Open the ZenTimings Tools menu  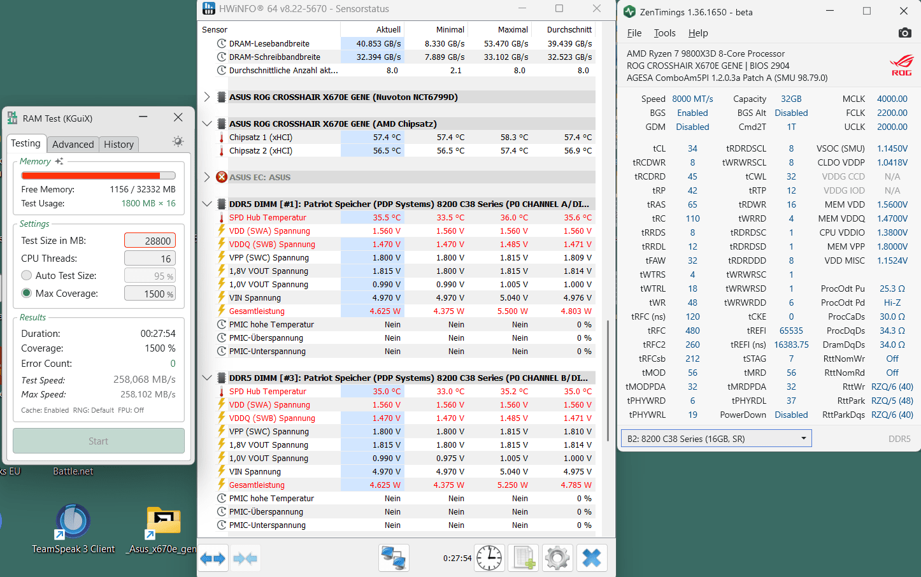point(664,33)
